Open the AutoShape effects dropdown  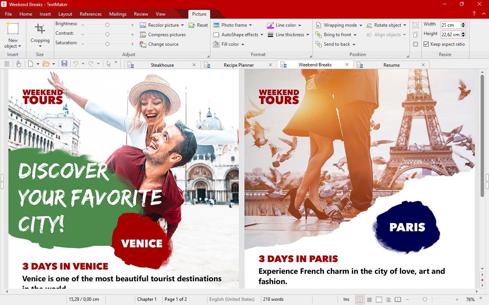(262, 35)
